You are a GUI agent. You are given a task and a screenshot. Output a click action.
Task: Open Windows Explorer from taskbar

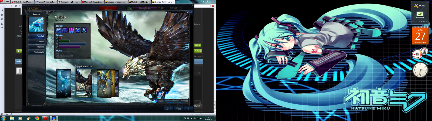click(12, 118)
